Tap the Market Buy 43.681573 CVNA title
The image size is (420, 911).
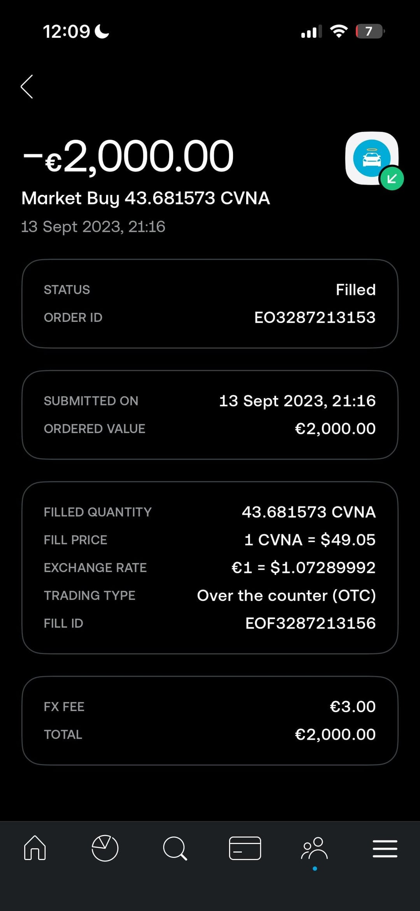coord(145,198)
